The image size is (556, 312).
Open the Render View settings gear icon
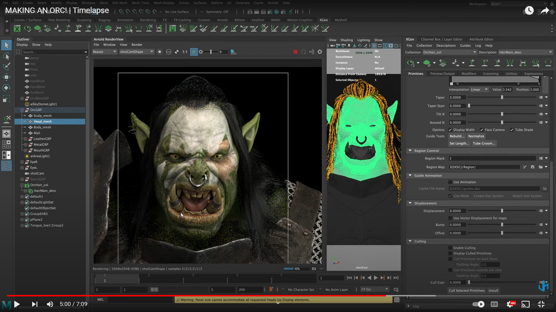[320, 52]
